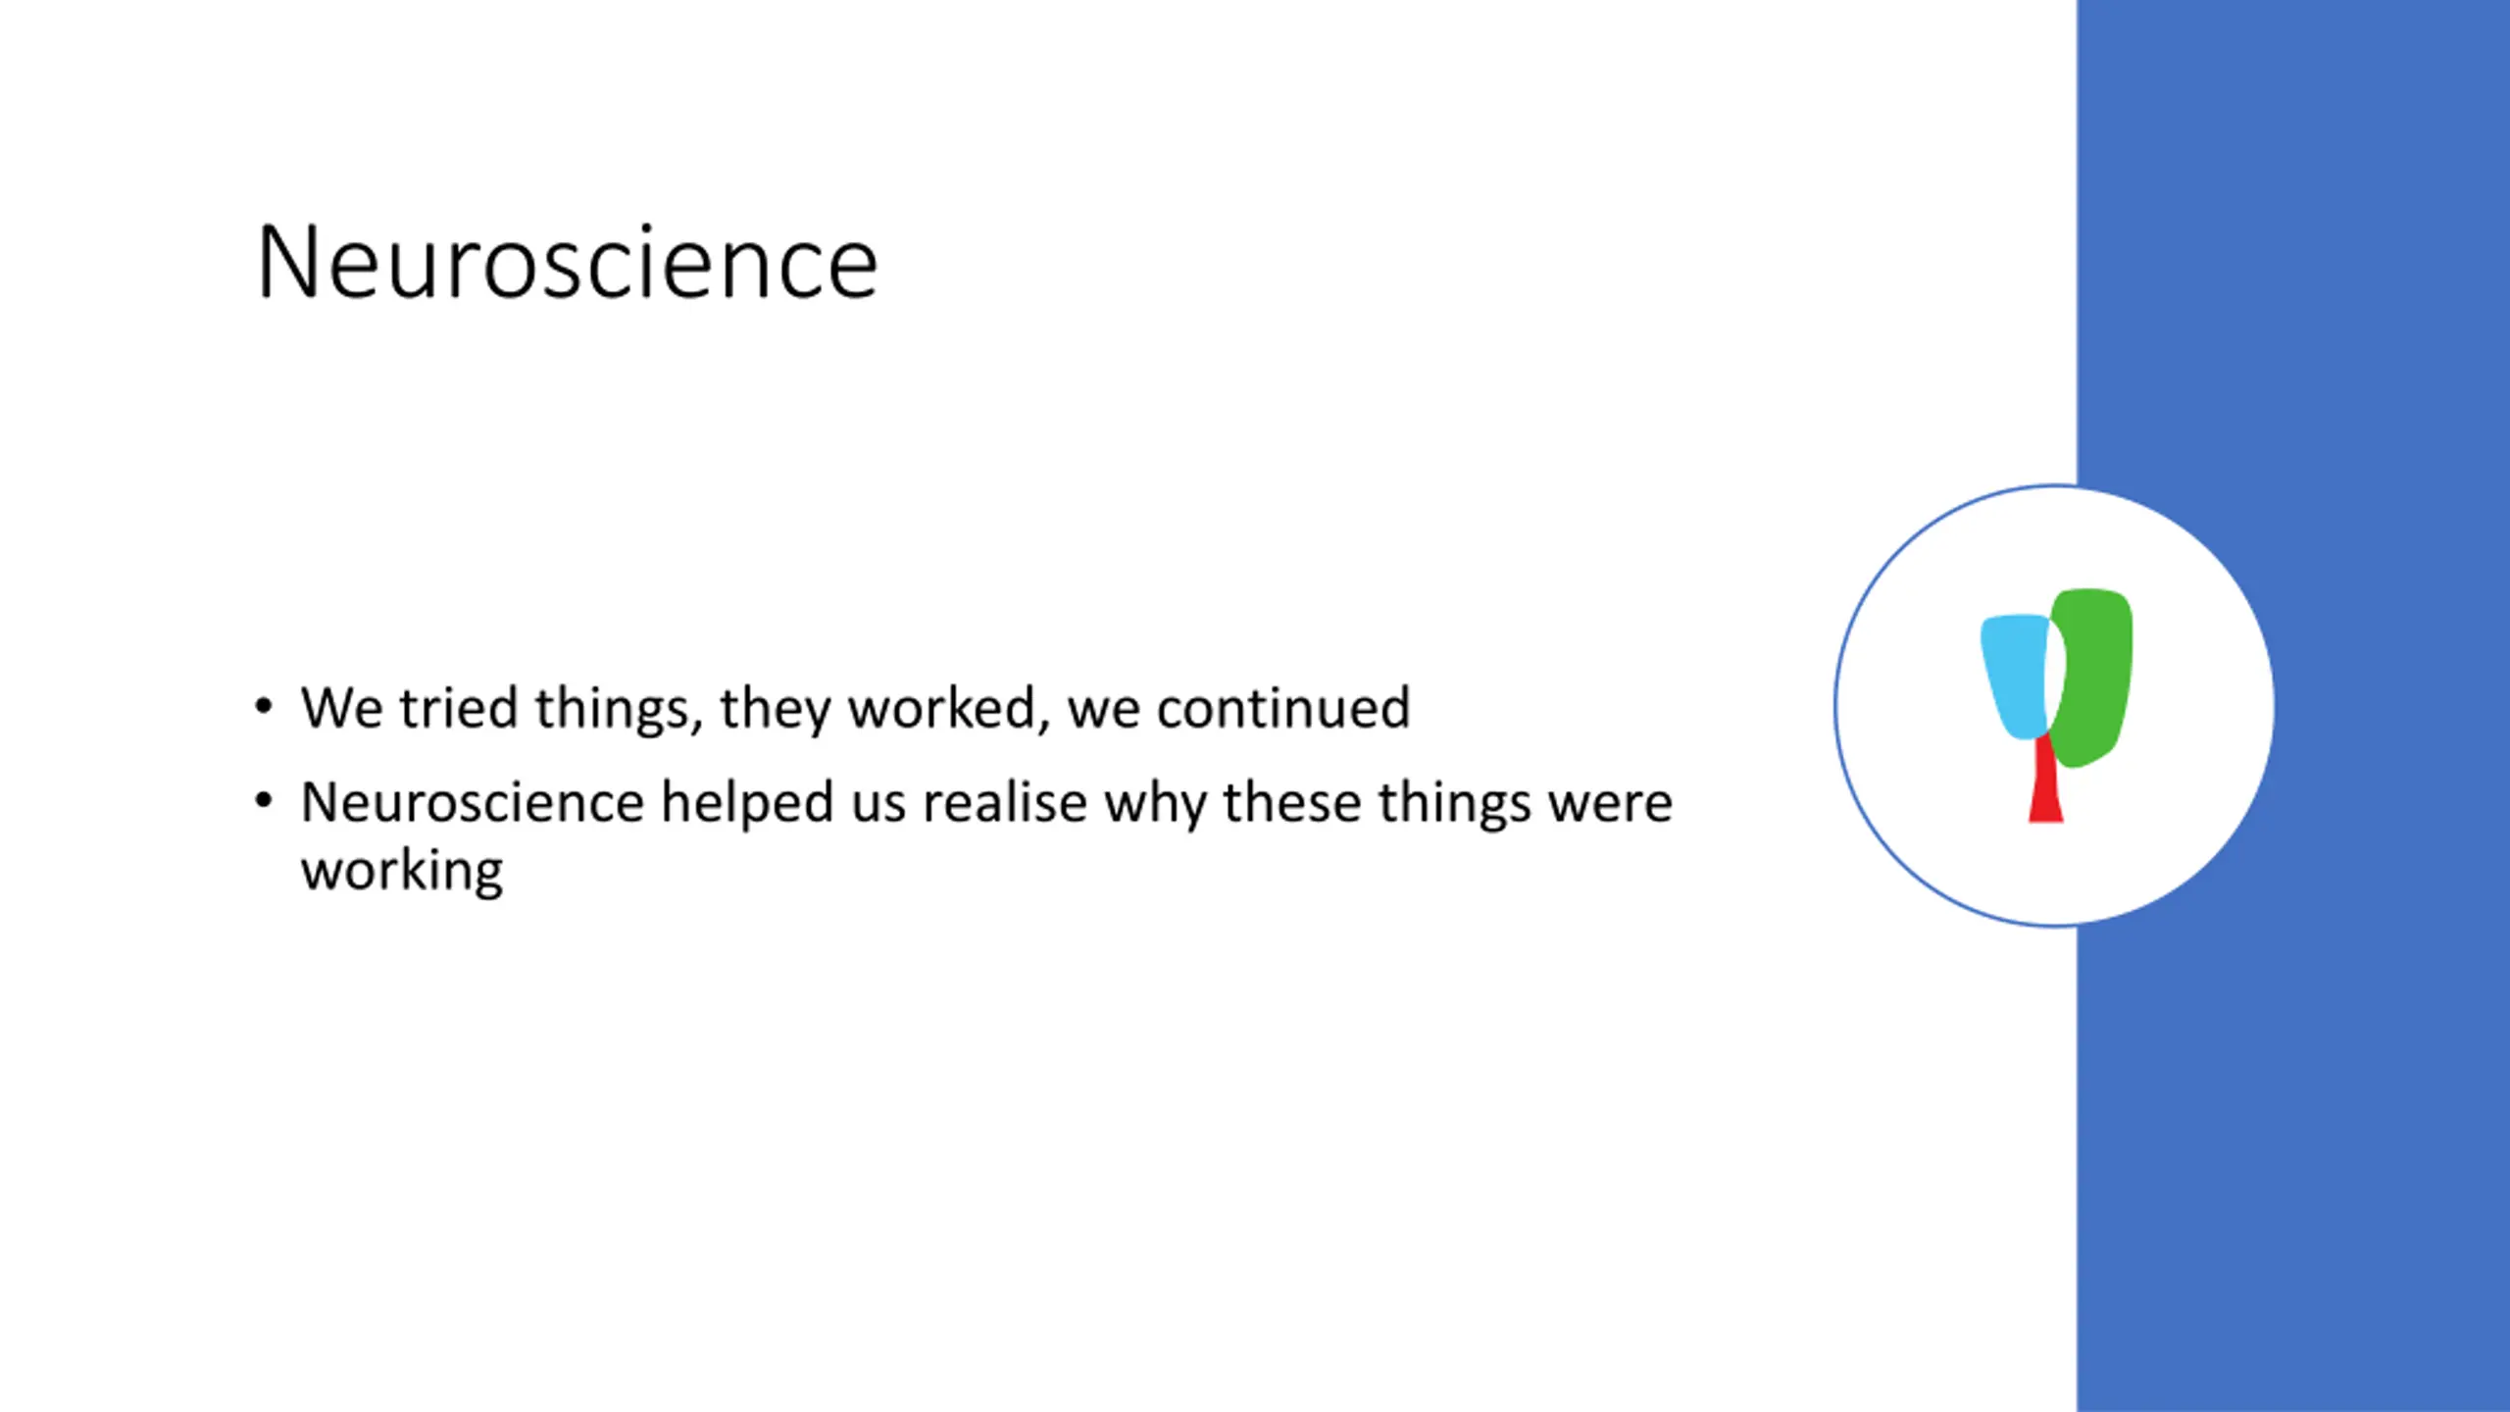Click the red trunk of the tree logo
Viewport: 2510px width, 1412px height.
pyautogui.click(x=2045, y=781)
